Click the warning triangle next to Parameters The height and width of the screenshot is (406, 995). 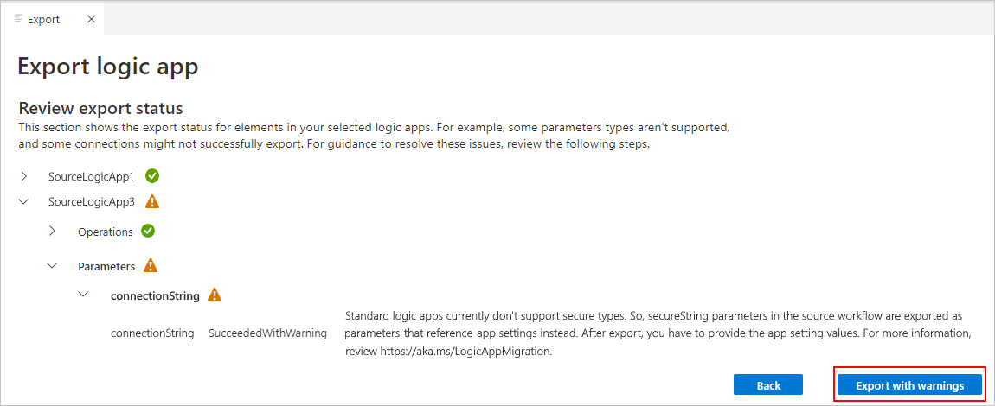pyautogui.click(x=151, y=266)
